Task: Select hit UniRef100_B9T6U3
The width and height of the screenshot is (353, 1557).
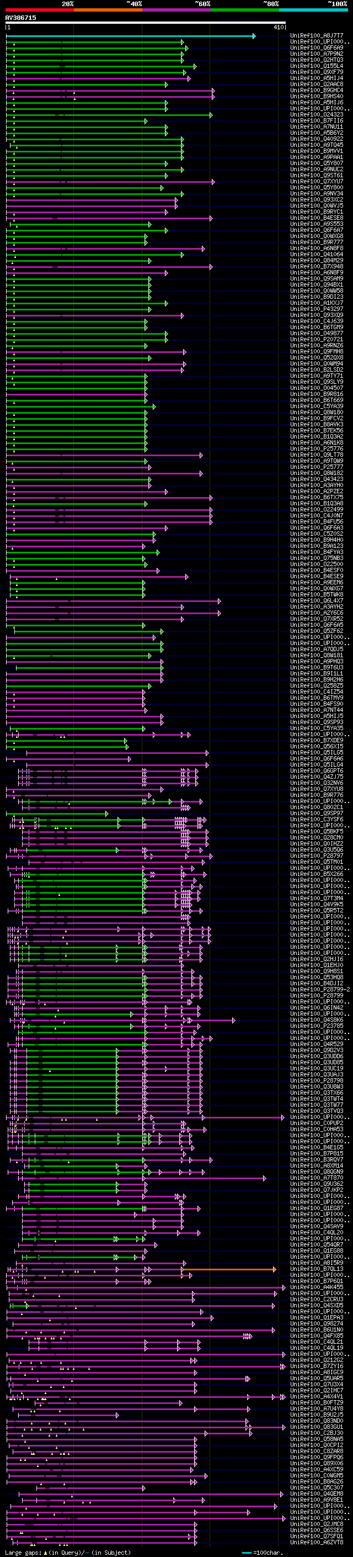Action: pos(317,667)
